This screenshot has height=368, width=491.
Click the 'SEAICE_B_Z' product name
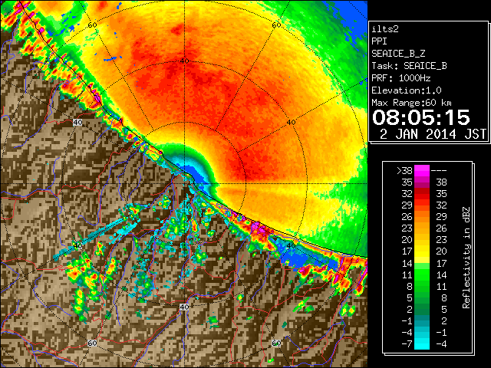point(398,54)
